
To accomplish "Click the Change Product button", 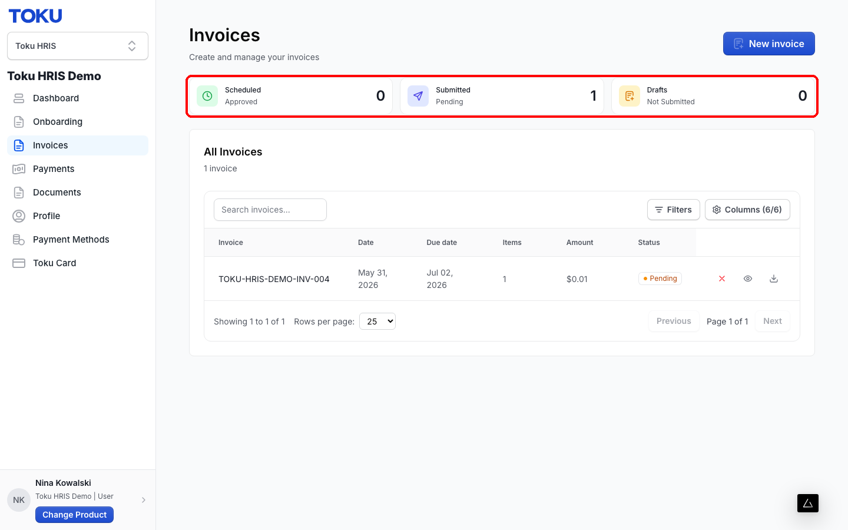I will (x=74, y=515).
